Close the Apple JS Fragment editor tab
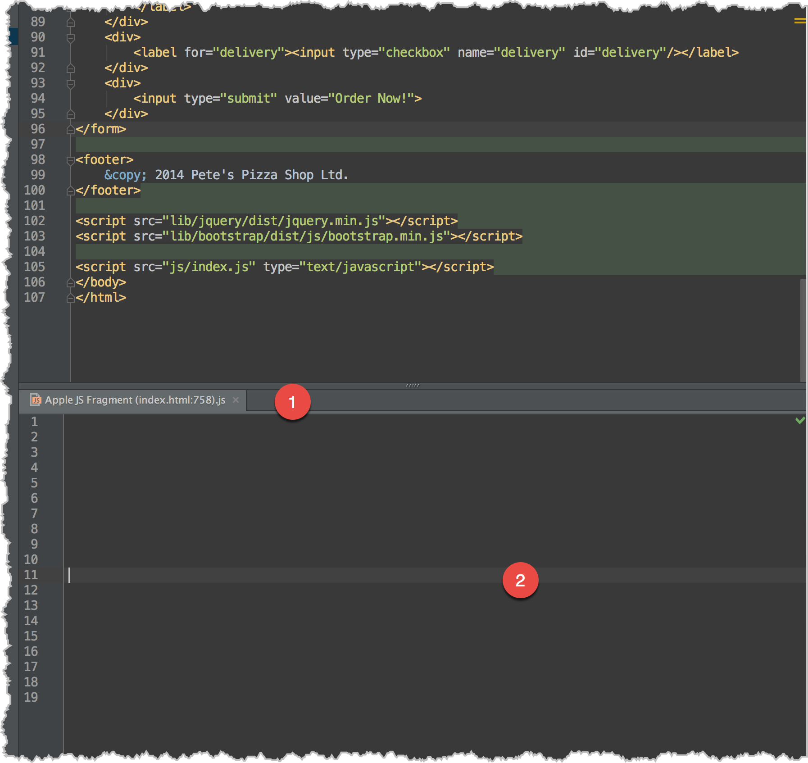The image size is (808, 763). coord(236,400)
